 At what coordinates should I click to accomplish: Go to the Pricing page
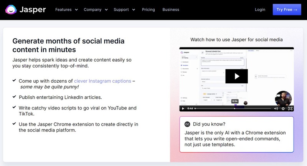(149, 10)
